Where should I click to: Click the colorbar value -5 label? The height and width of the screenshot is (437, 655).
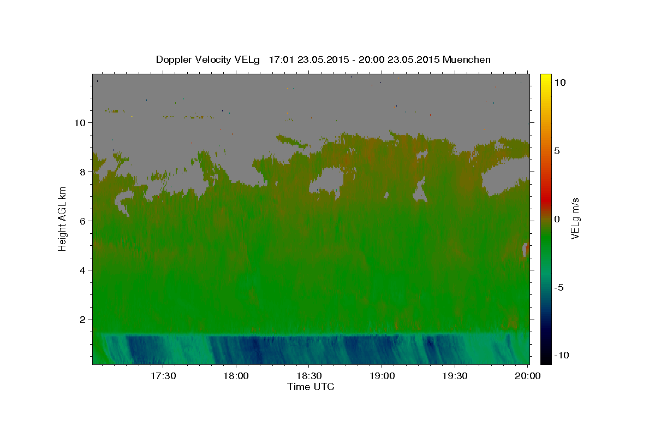(x=558, y=287)
